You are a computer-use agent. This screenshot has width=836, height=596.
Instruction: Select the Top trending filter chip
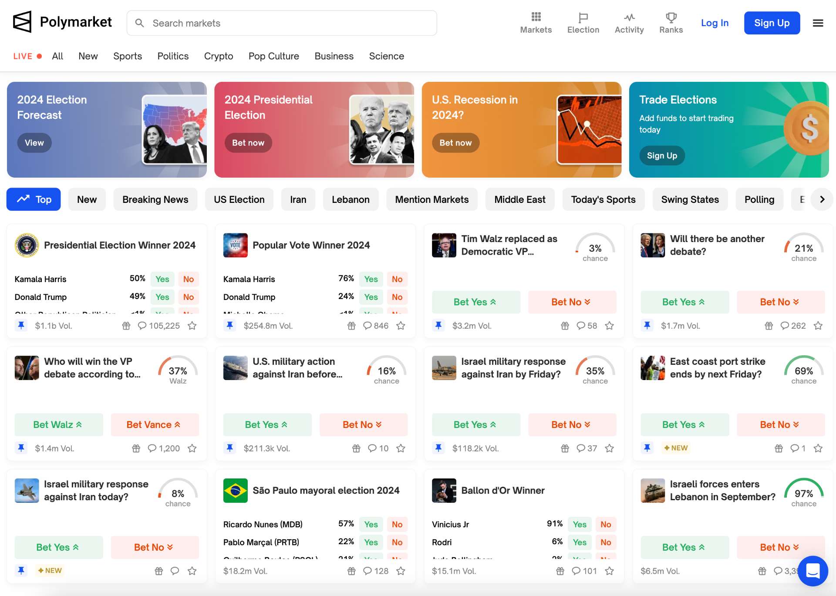click(34, 199)
